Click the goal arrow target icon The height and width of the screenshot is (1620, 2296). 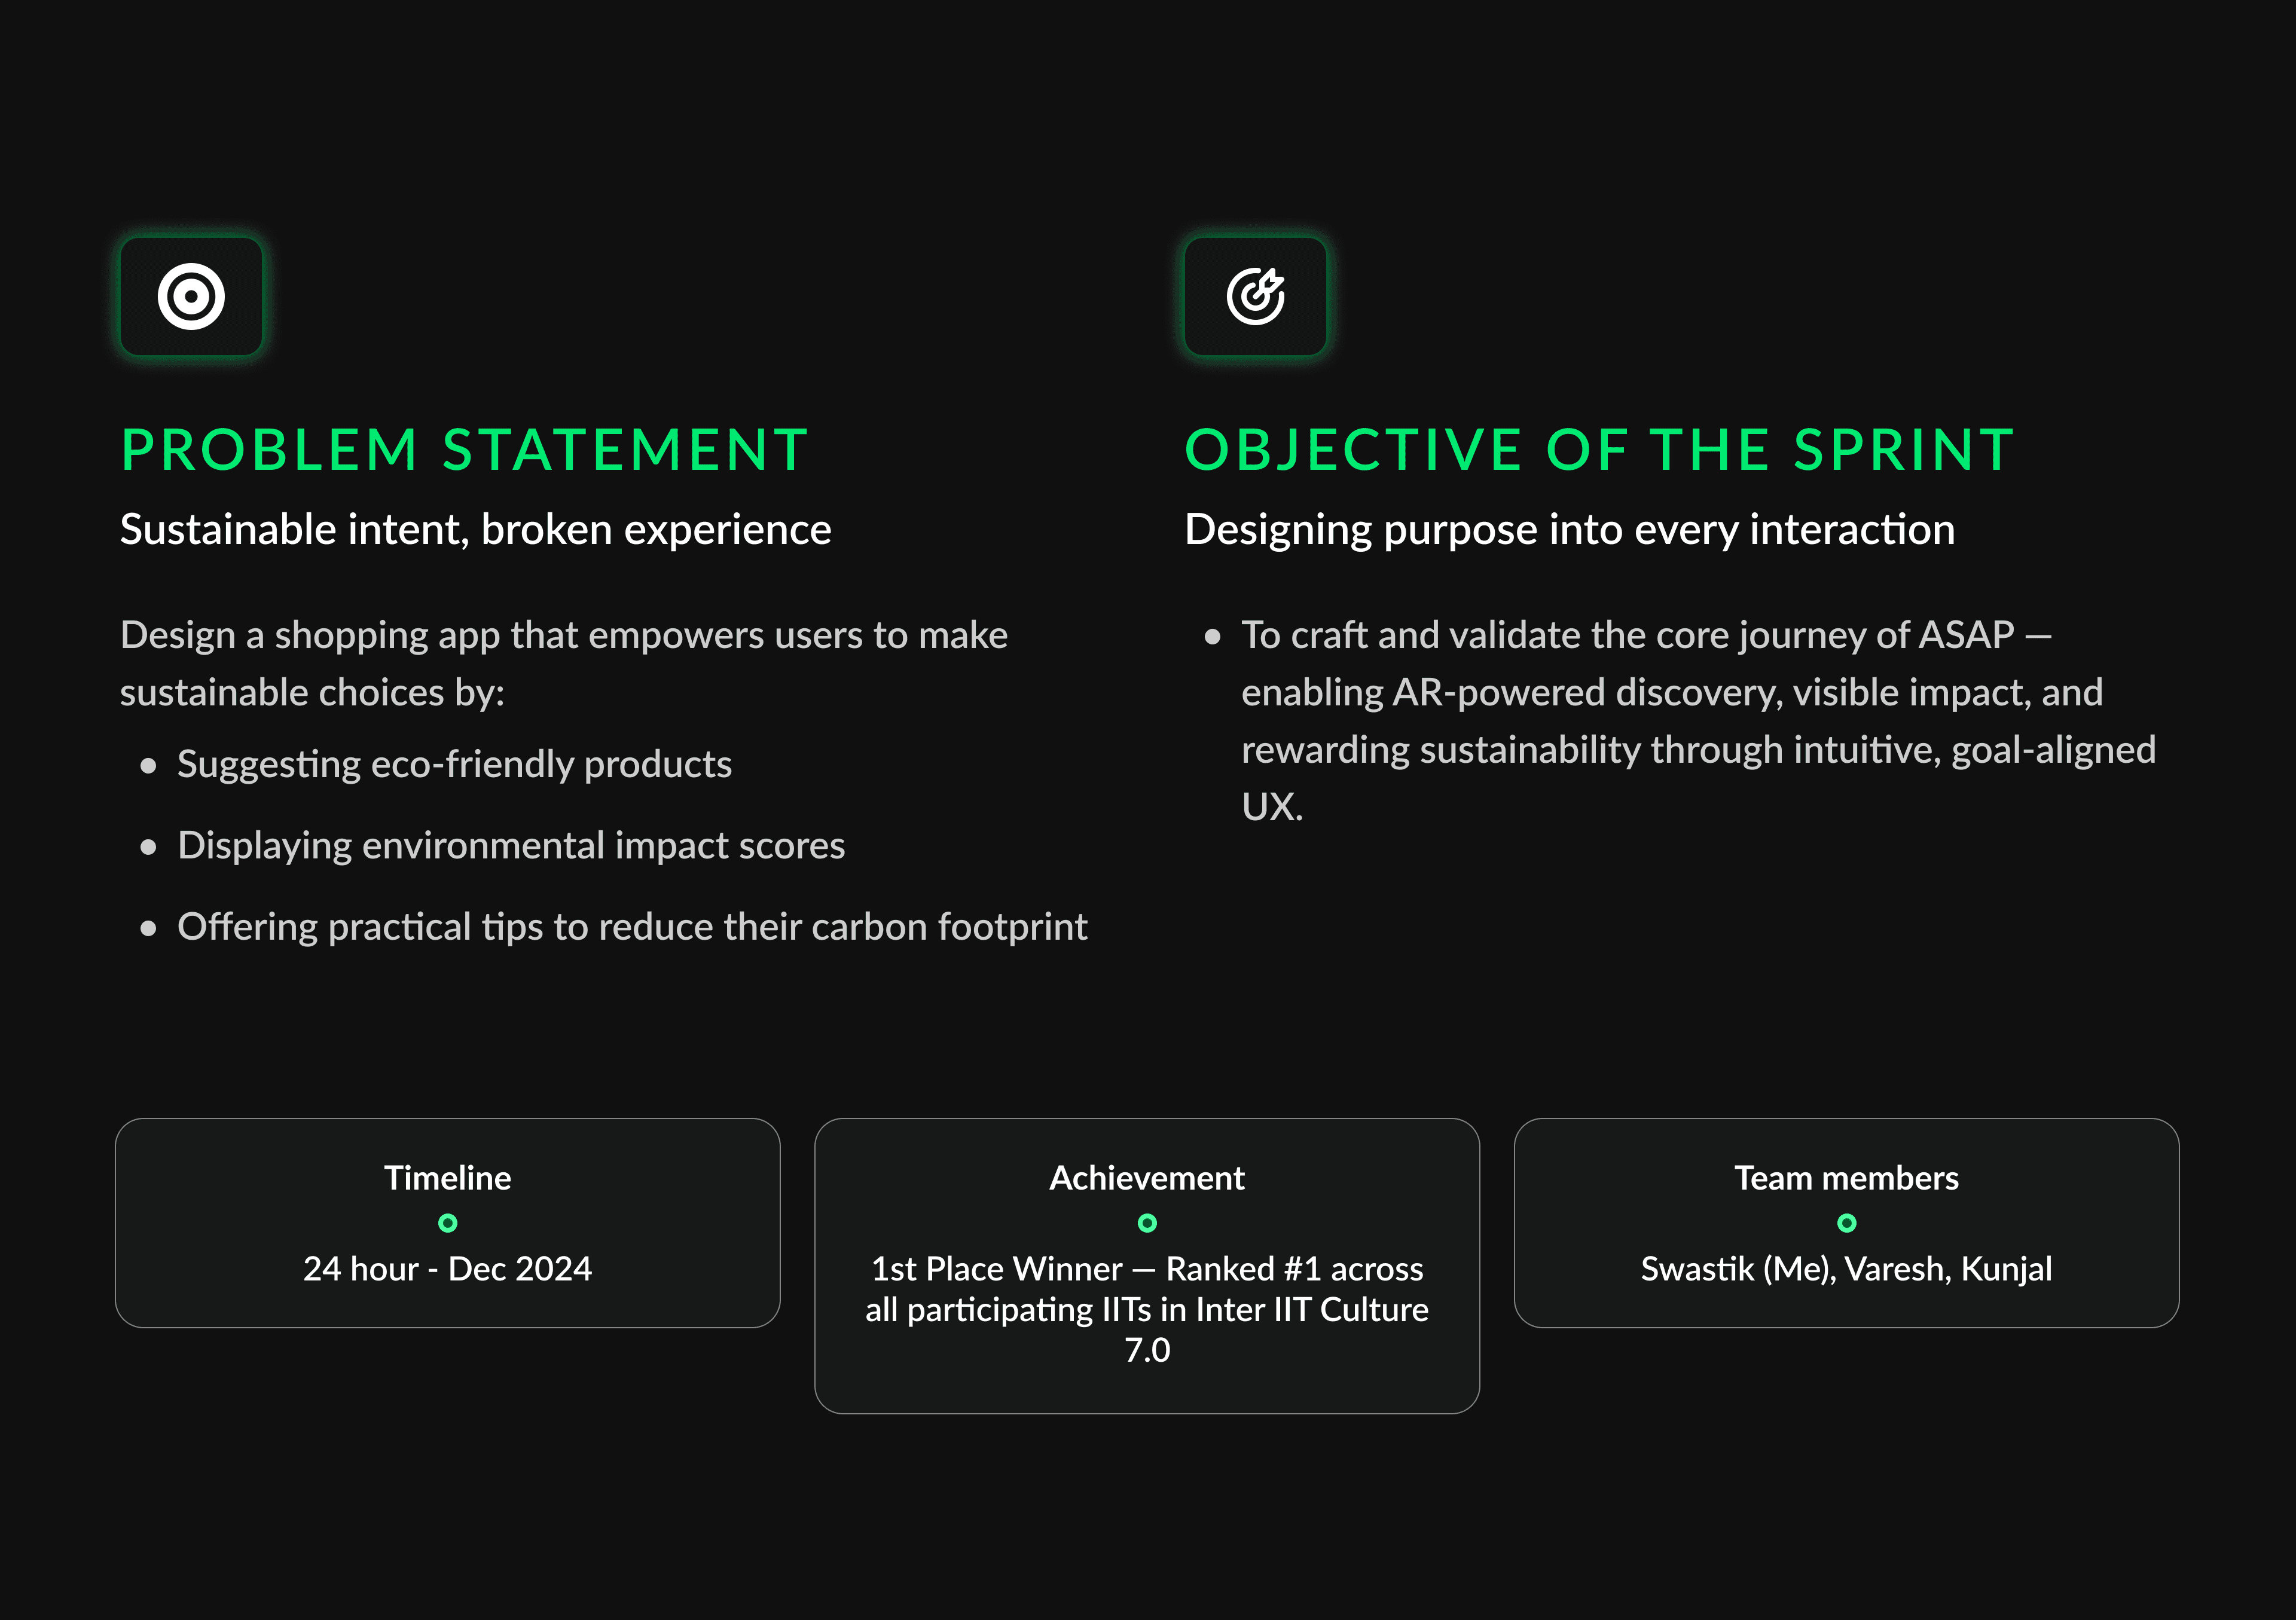(x=1256, y=296)
